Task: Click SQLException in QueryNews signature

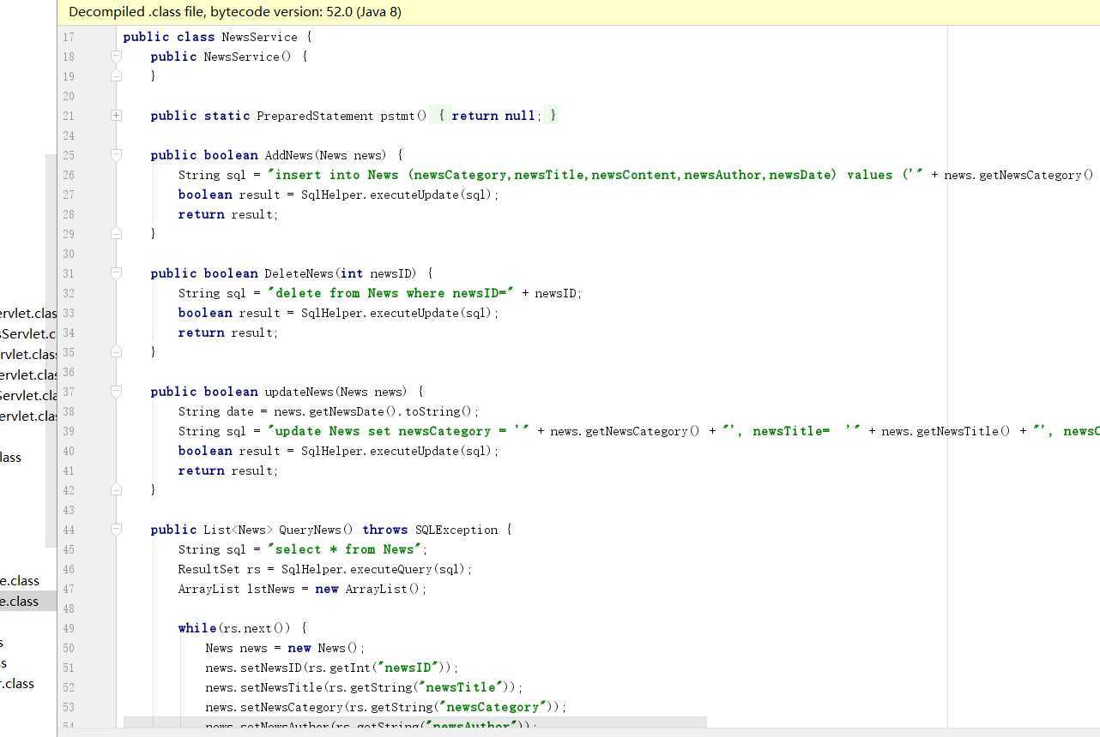Action: point(456,530)
